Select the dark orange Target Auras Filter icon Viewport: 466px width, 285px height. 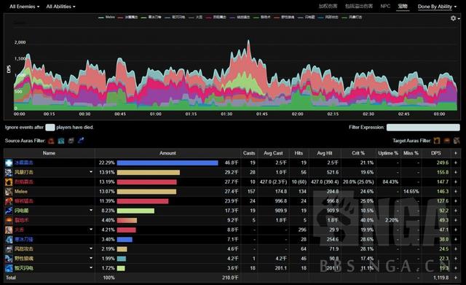point(446,141)
